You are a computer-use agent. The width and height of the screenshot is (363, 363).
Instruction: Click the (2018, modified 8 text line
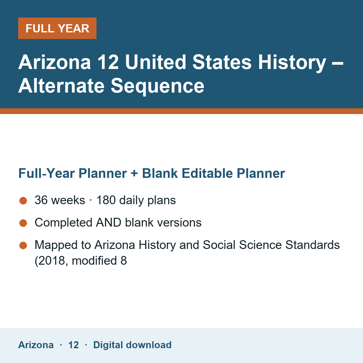(81, 261)
